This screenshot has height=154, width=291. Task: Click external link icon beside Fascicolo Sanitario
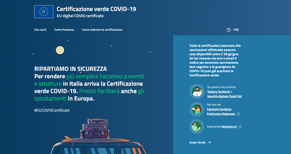pos(239,114)
